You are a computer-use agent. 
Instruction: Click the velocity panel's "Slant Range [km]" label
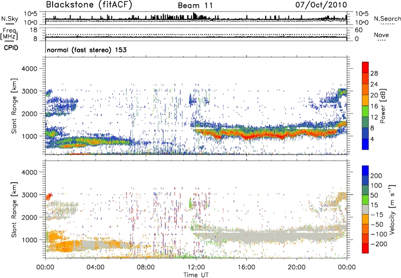click(14, 210)
